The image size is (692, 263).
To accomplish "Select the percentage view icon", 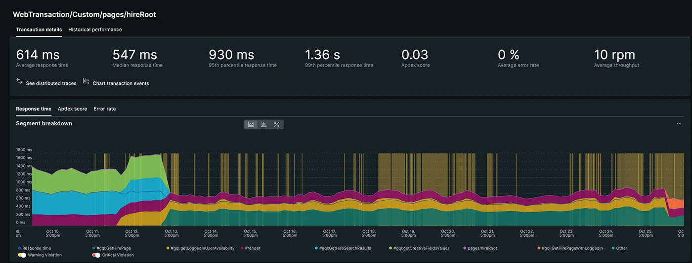I will pyautogui.click(x=276, y=124).
